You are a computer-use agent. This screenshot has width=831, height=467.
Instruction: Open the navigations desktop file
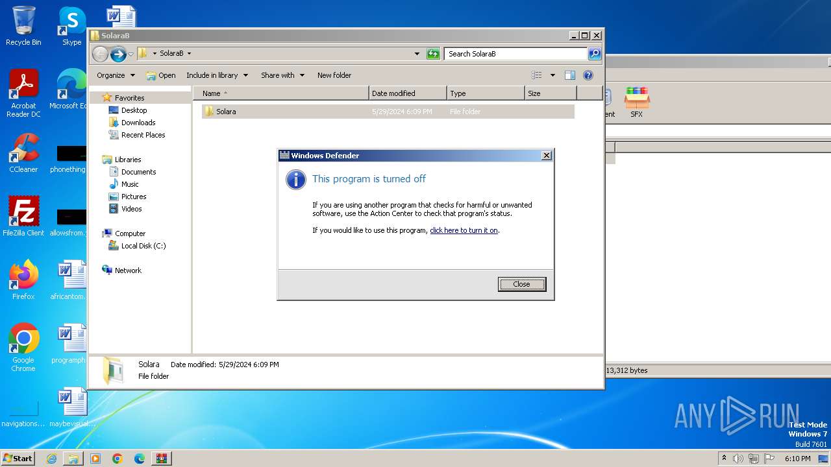23,414
